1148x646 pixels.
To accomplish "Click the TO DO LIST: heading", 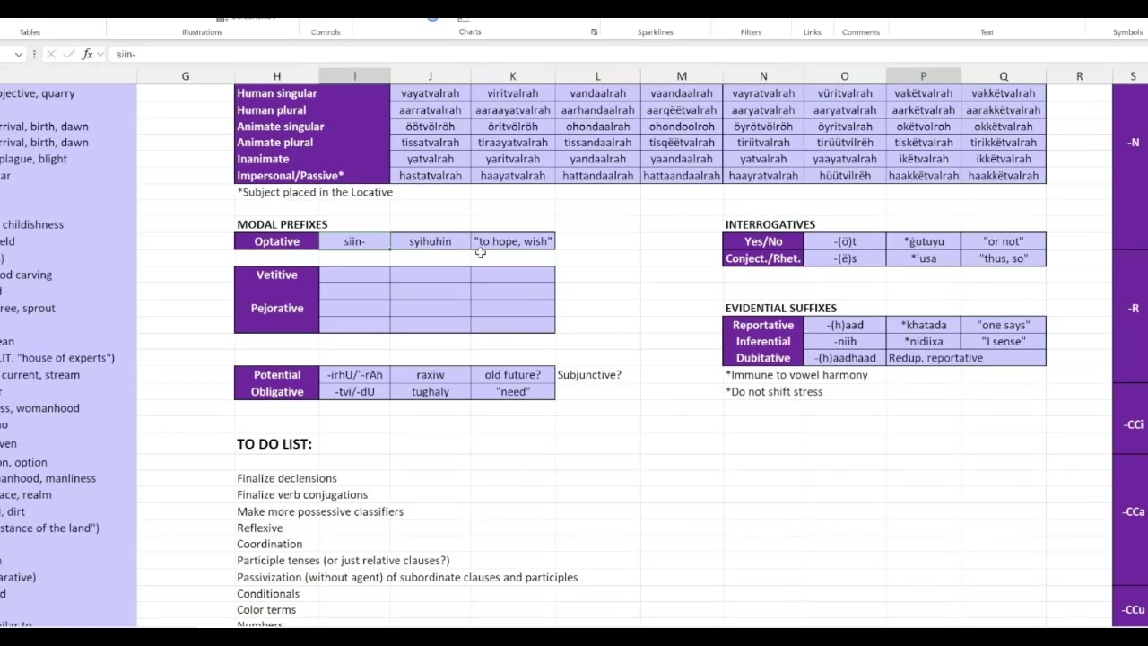I will tap(274, 444).
